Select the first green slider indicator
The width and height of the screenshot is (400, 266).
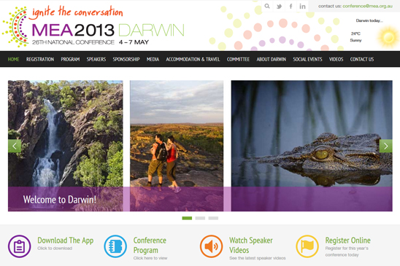coord(187,218)
